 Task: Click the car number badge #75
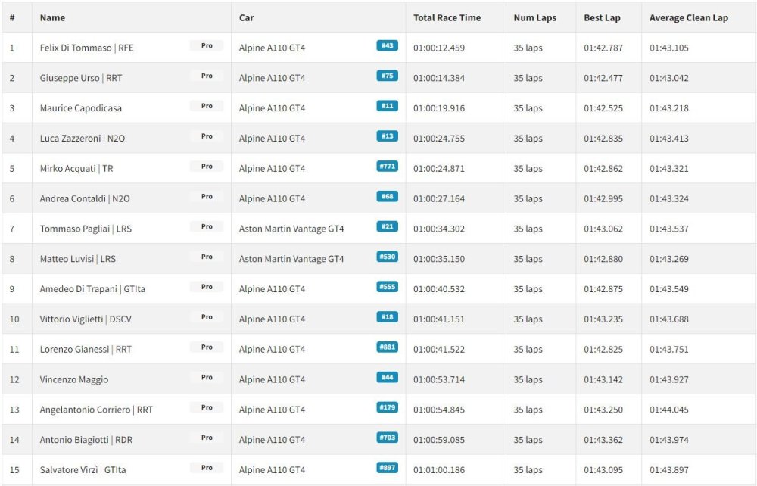(387, 76)
